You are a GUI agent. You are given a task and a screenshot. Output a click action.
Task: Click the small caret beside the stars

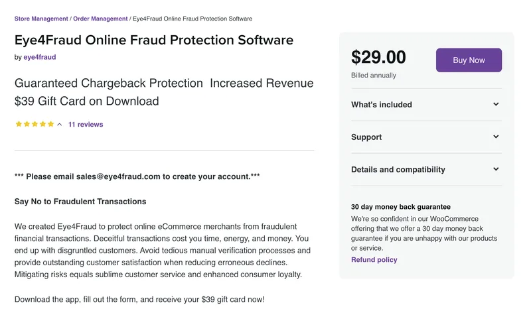pos(60,124)
